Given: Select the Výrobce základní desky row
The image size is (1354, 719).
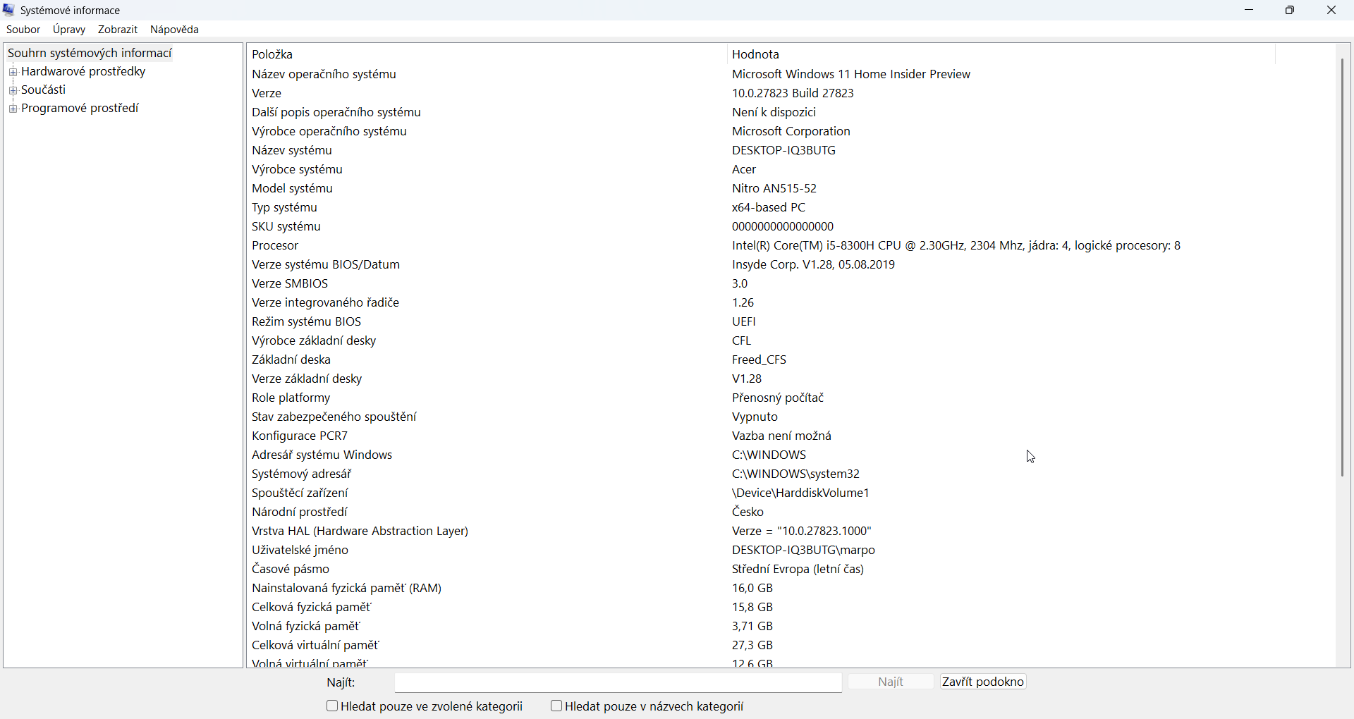Looking at the screenshot, I should point(762,340).
